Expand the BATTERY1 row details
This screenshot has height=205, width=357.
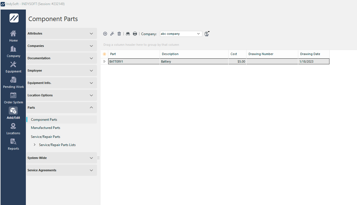105,61
